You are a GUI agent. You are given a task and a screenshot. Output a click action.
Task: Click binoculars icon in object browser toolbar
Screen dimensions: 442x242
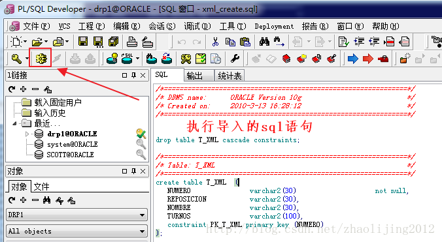(47, 200)
